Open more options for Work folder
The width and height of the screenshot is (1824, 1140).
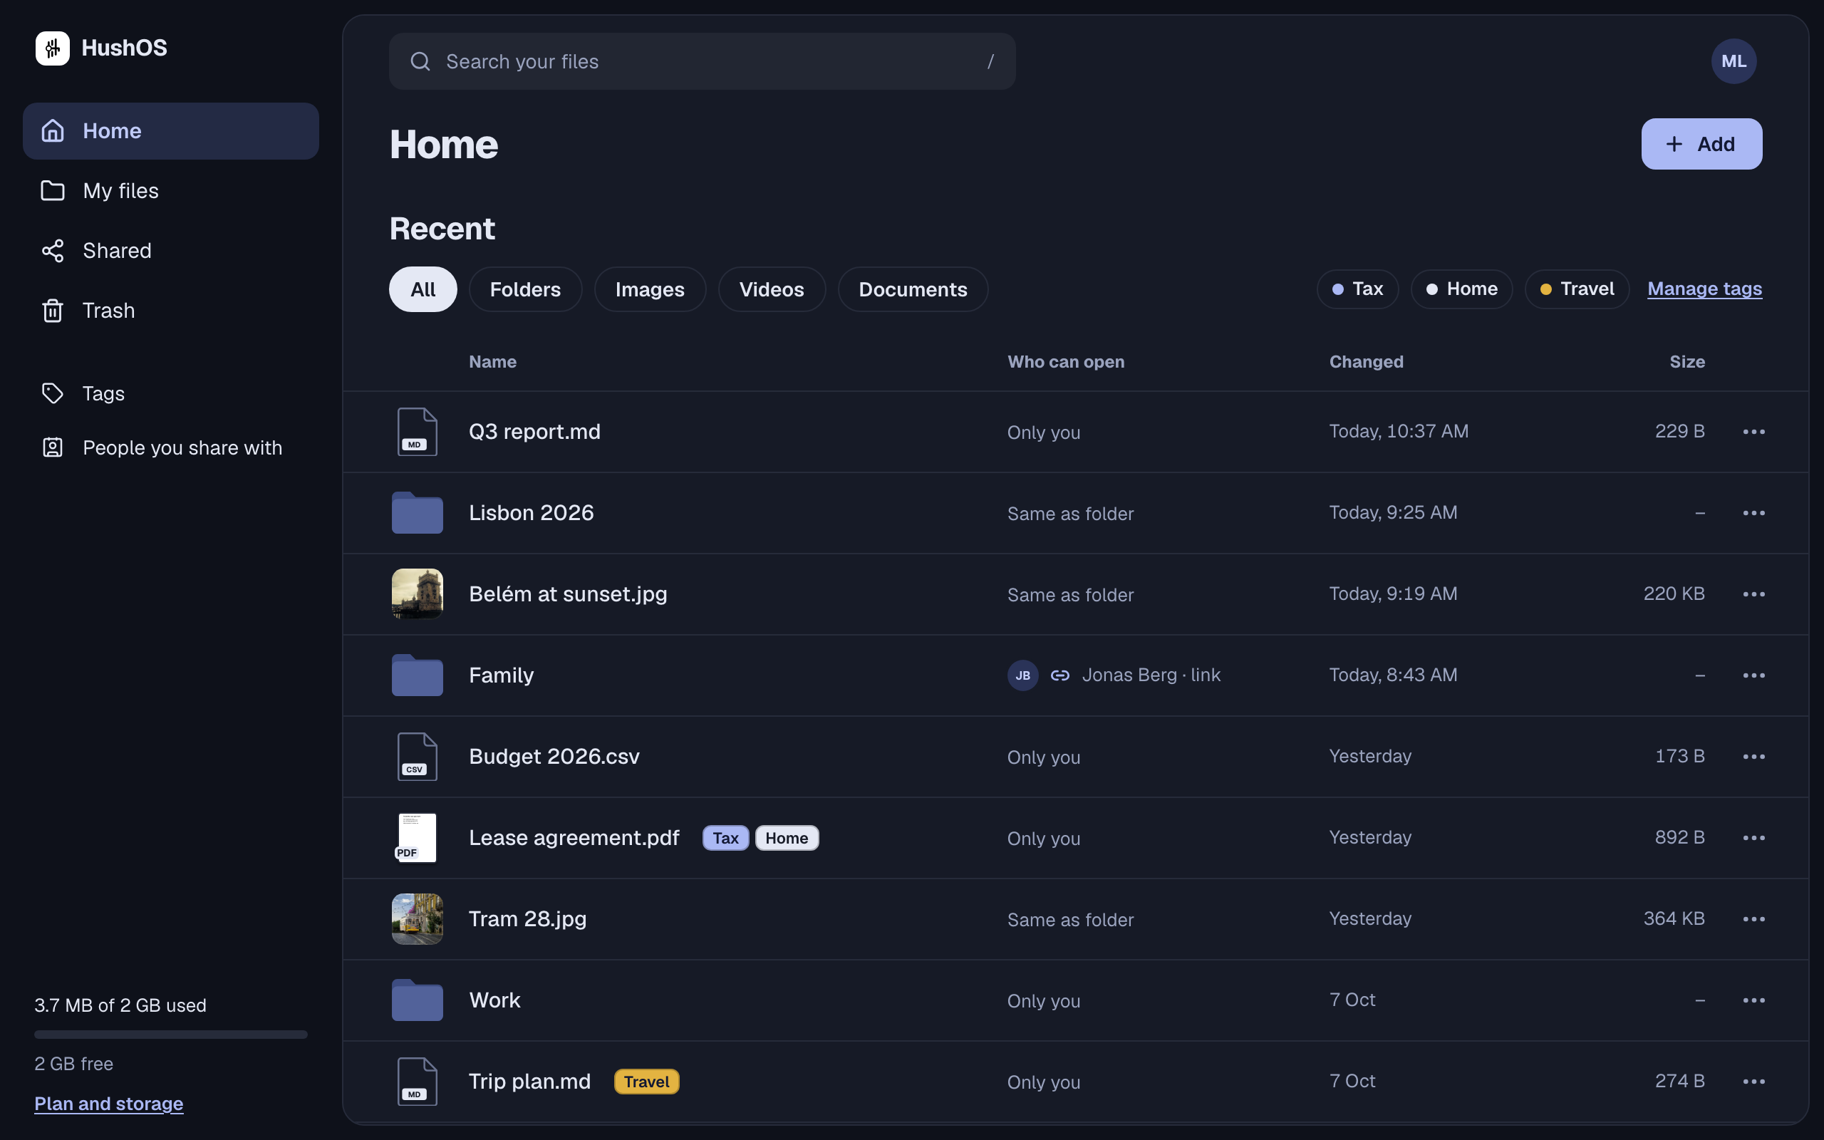coord(1754,1000)
